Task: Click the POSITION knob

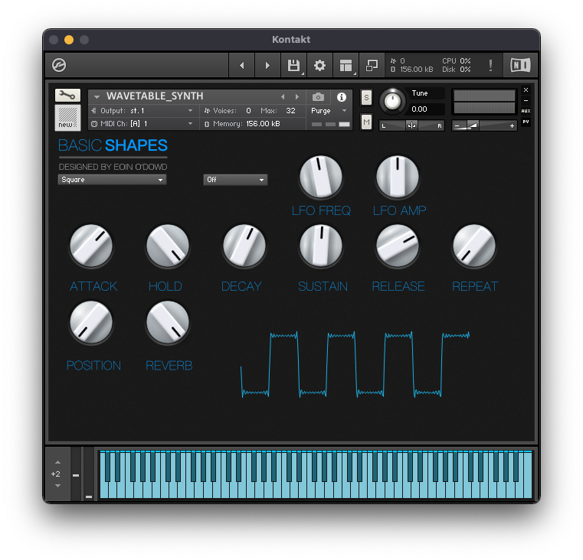Action: tap(91, 323)
